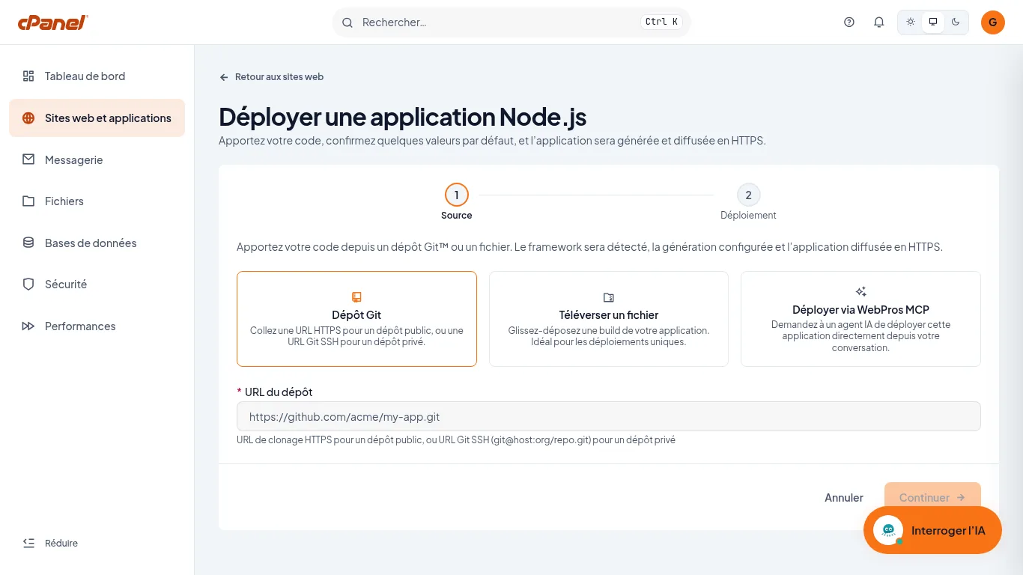
Task: Select step 2 Déploiement
Action: click(x=748, y=202)
